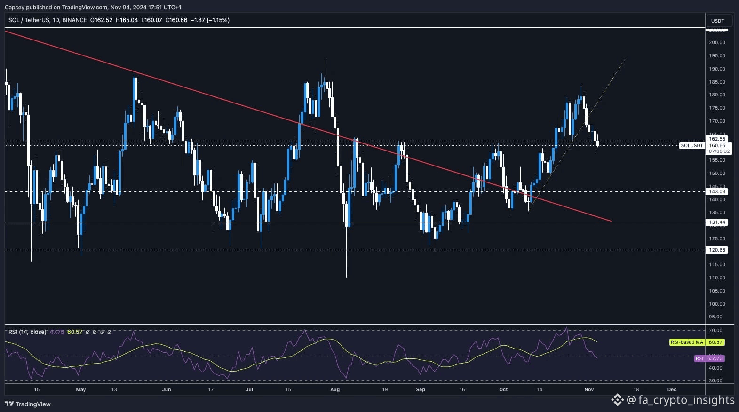Viewport: 739px width, 412px height.
Task: Click the Jun date label
Action: pyautogui.click(x=166, y=389)
